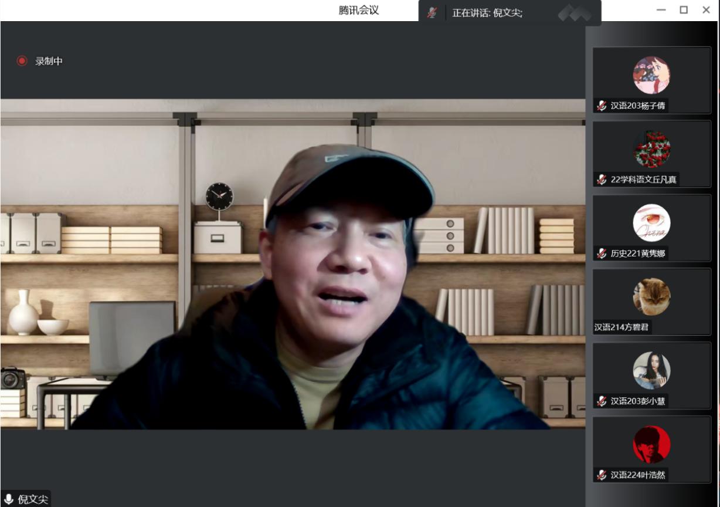Click the 倪文尖 name tag on video
This screenshot has height=507, width=720.
click(33, 499)
